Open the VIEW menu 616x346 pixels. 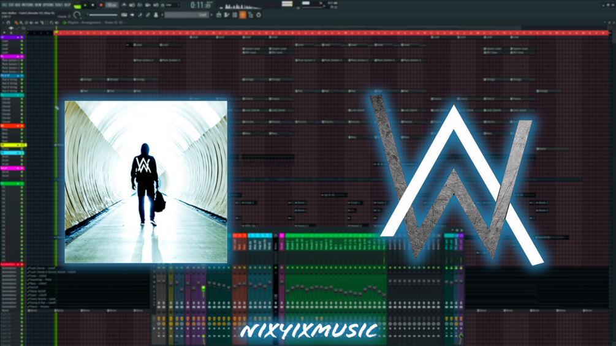[38, 5]
